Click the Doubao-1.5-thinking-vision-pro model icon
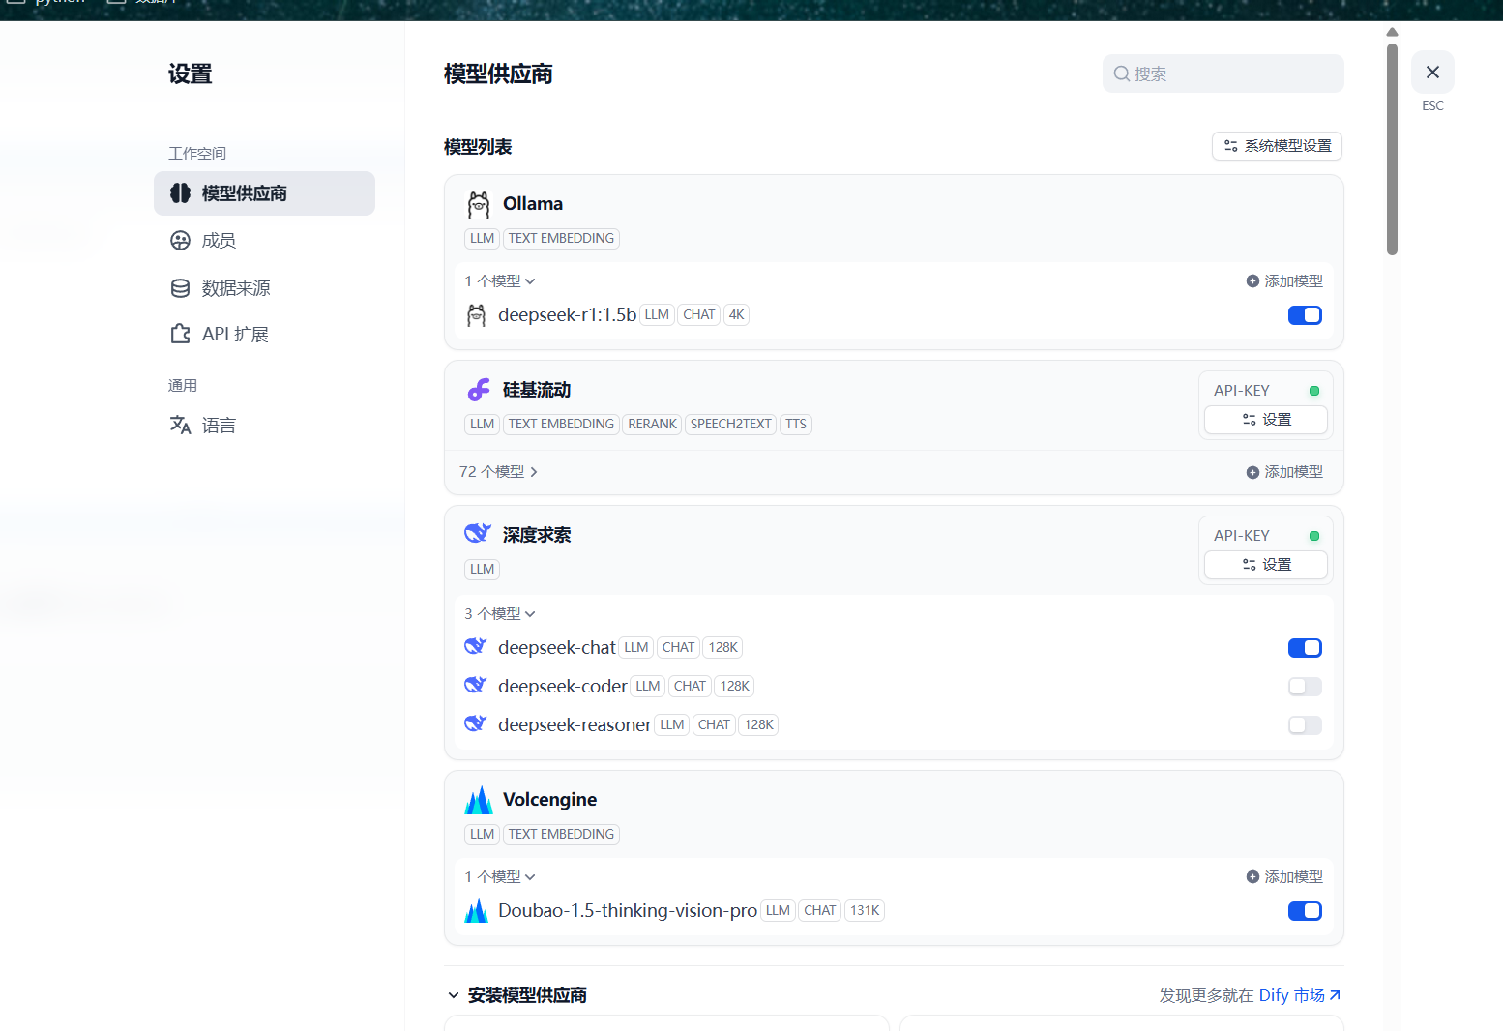The height and width of the screenshot is (1031, 1503). point(476,911)
